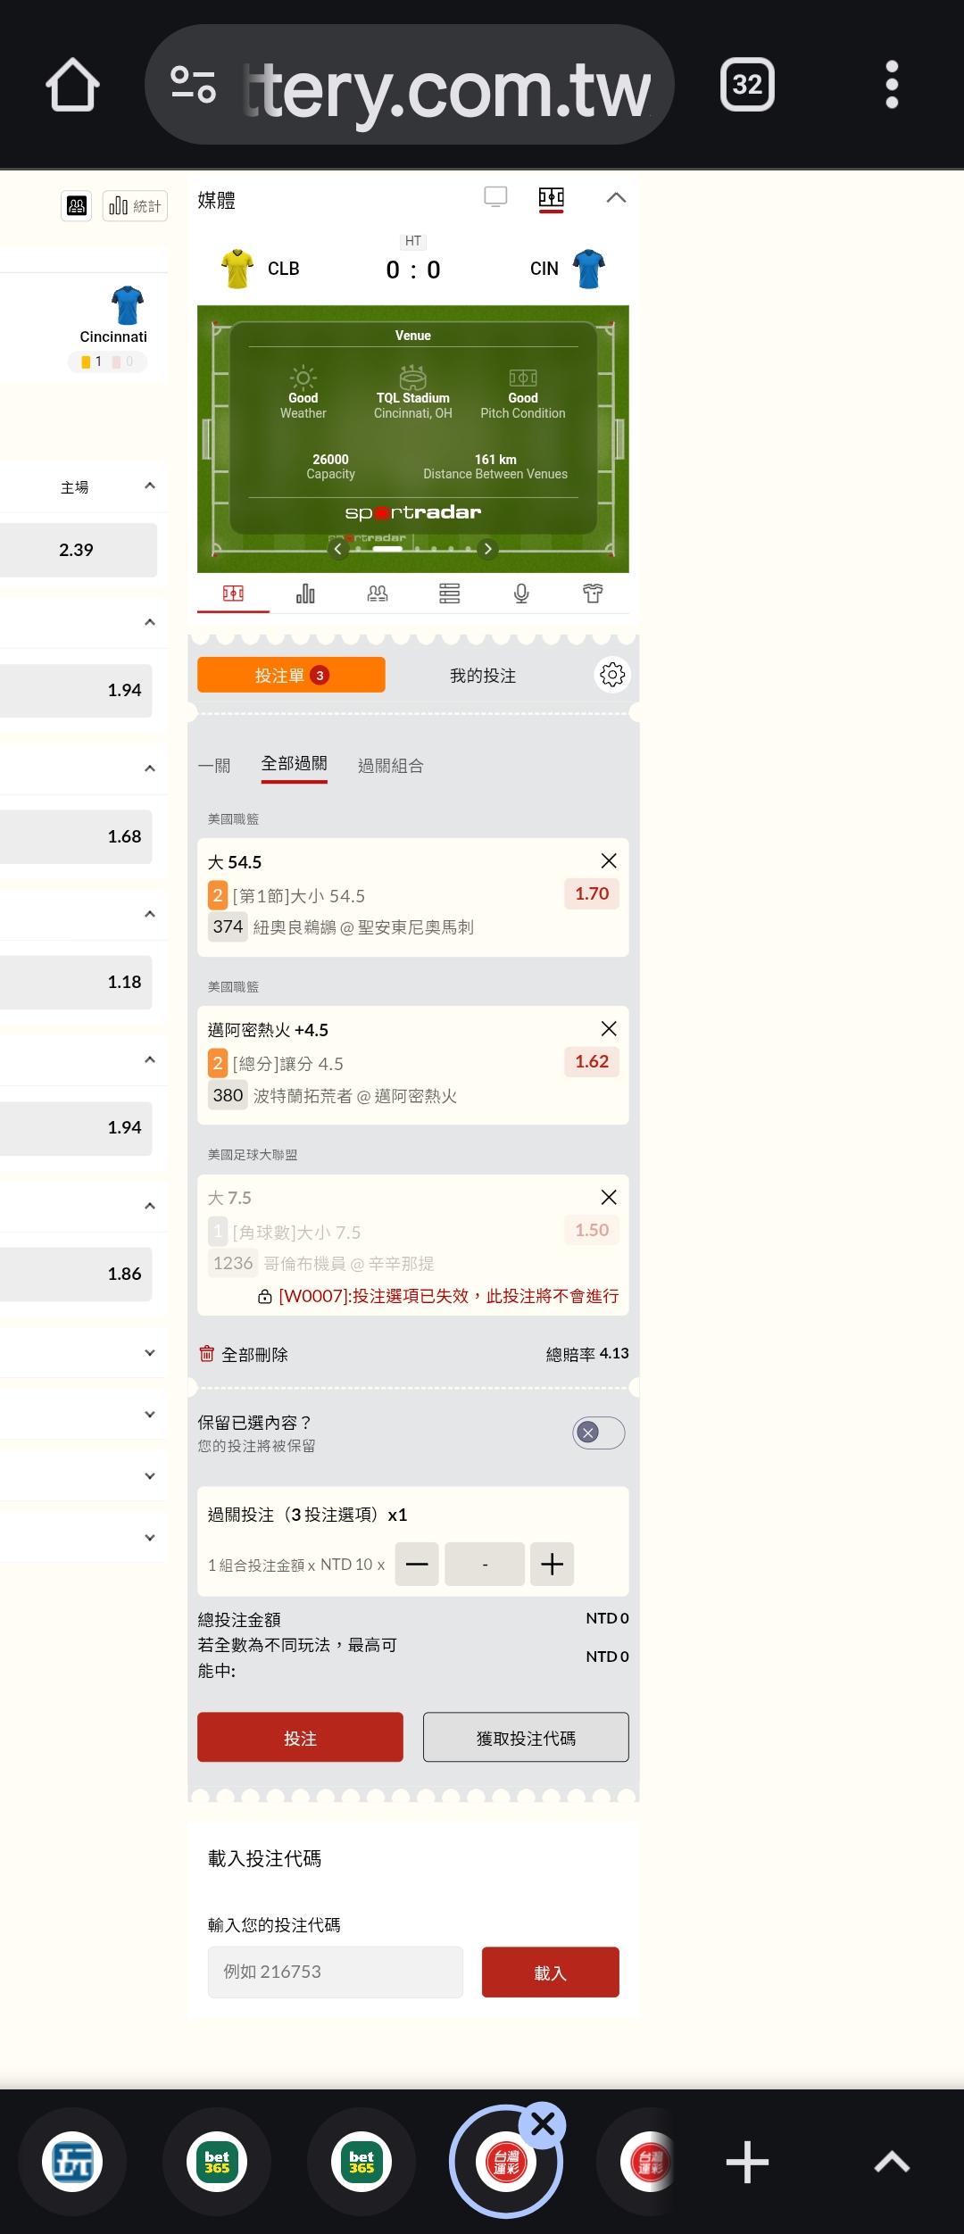
Task: Select the 全部過關 parlay tab
Action: [x=294, y=764]
